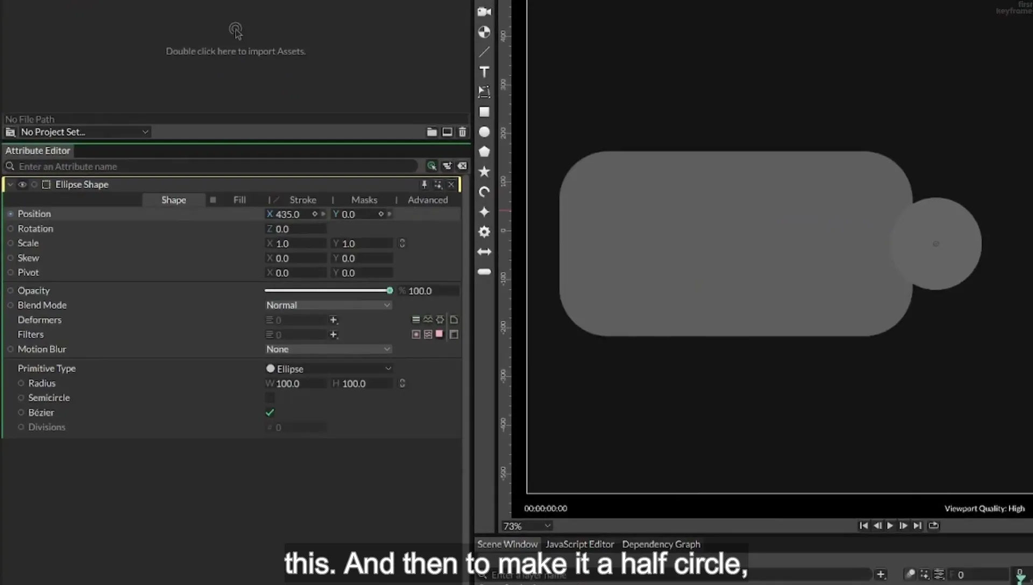Screen dimensions: 1033x585
Task: Add a deformer with plus button
Action: click(x=334, y=320)
